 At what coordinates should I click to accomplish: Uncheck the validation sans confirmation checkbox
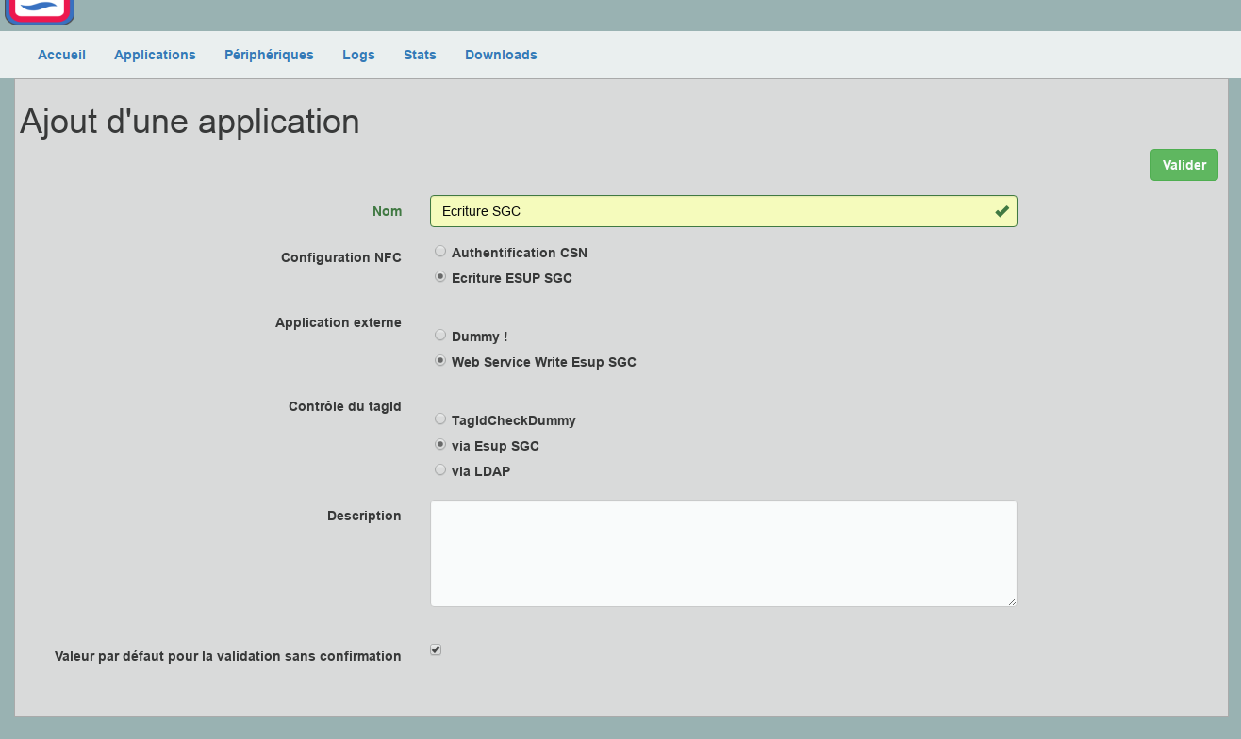(436, 650)
